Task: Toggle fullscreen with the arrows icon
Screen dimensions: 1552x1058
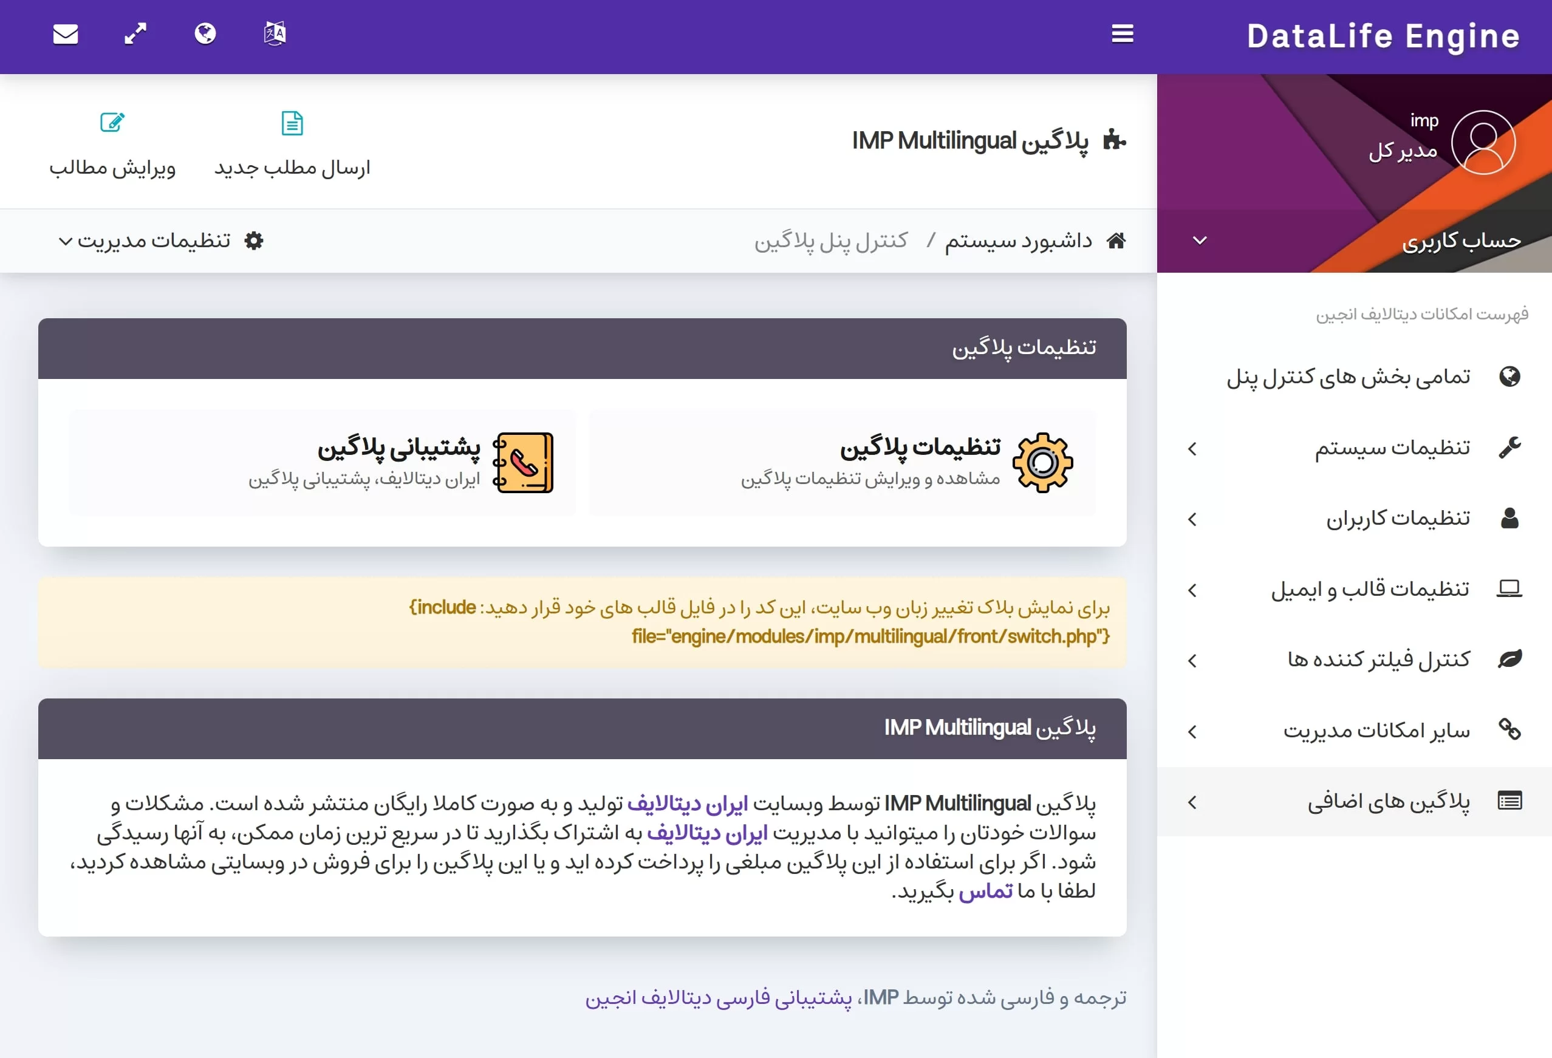Action: coord(135,34)
